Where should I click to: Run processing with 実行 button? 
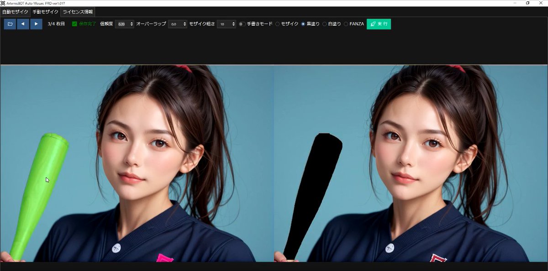379,24
